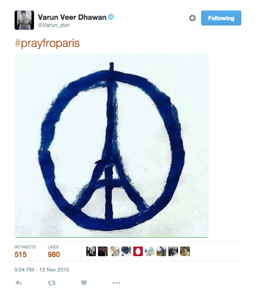255x297 pixels.
Task: Like the tweet with heart icon
Action: [x=84, y=283]
